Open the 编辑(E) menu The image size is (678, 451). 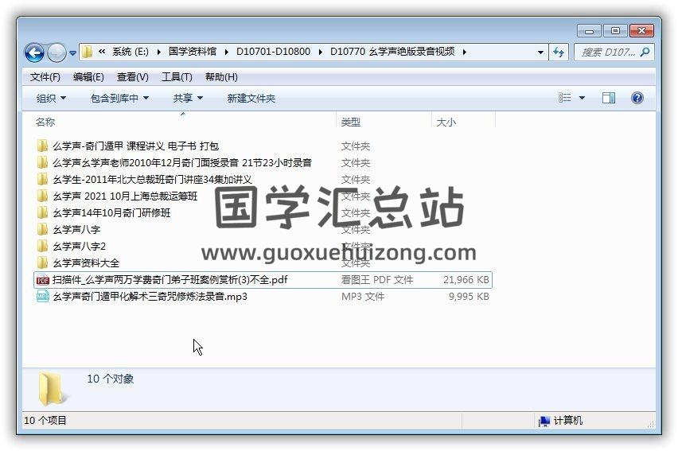[88, 77]
